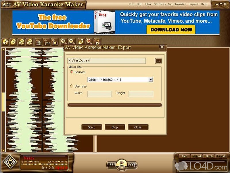Click the save project as disc icon

coord(29,42)
